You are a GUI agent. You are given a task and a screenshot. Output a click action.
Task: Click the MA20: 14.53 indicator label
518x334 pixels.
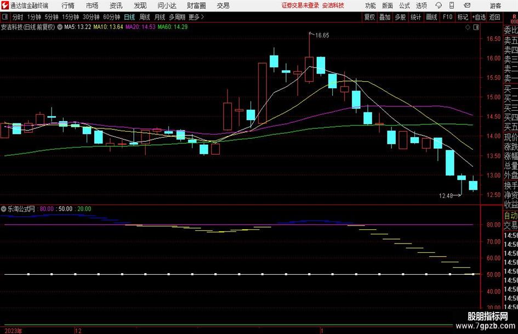(140, 27)
